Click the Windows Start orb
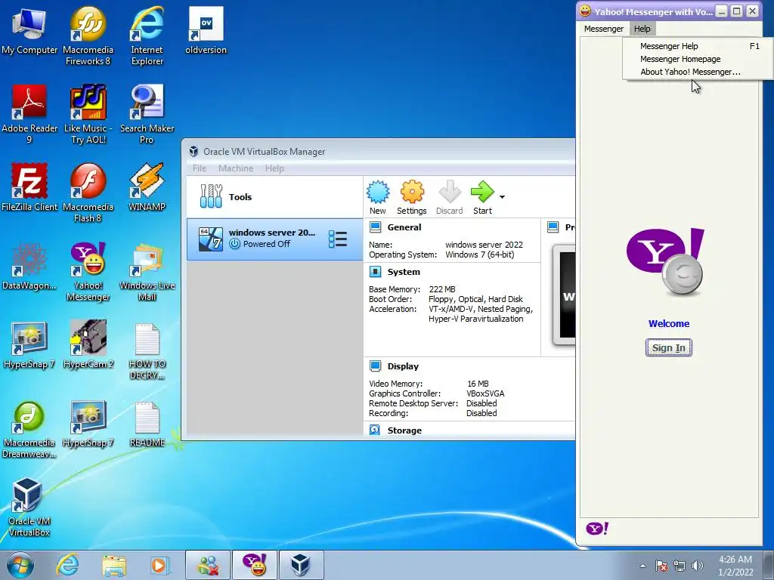Screen dimensions: 774x580 [x=20, y=566]
